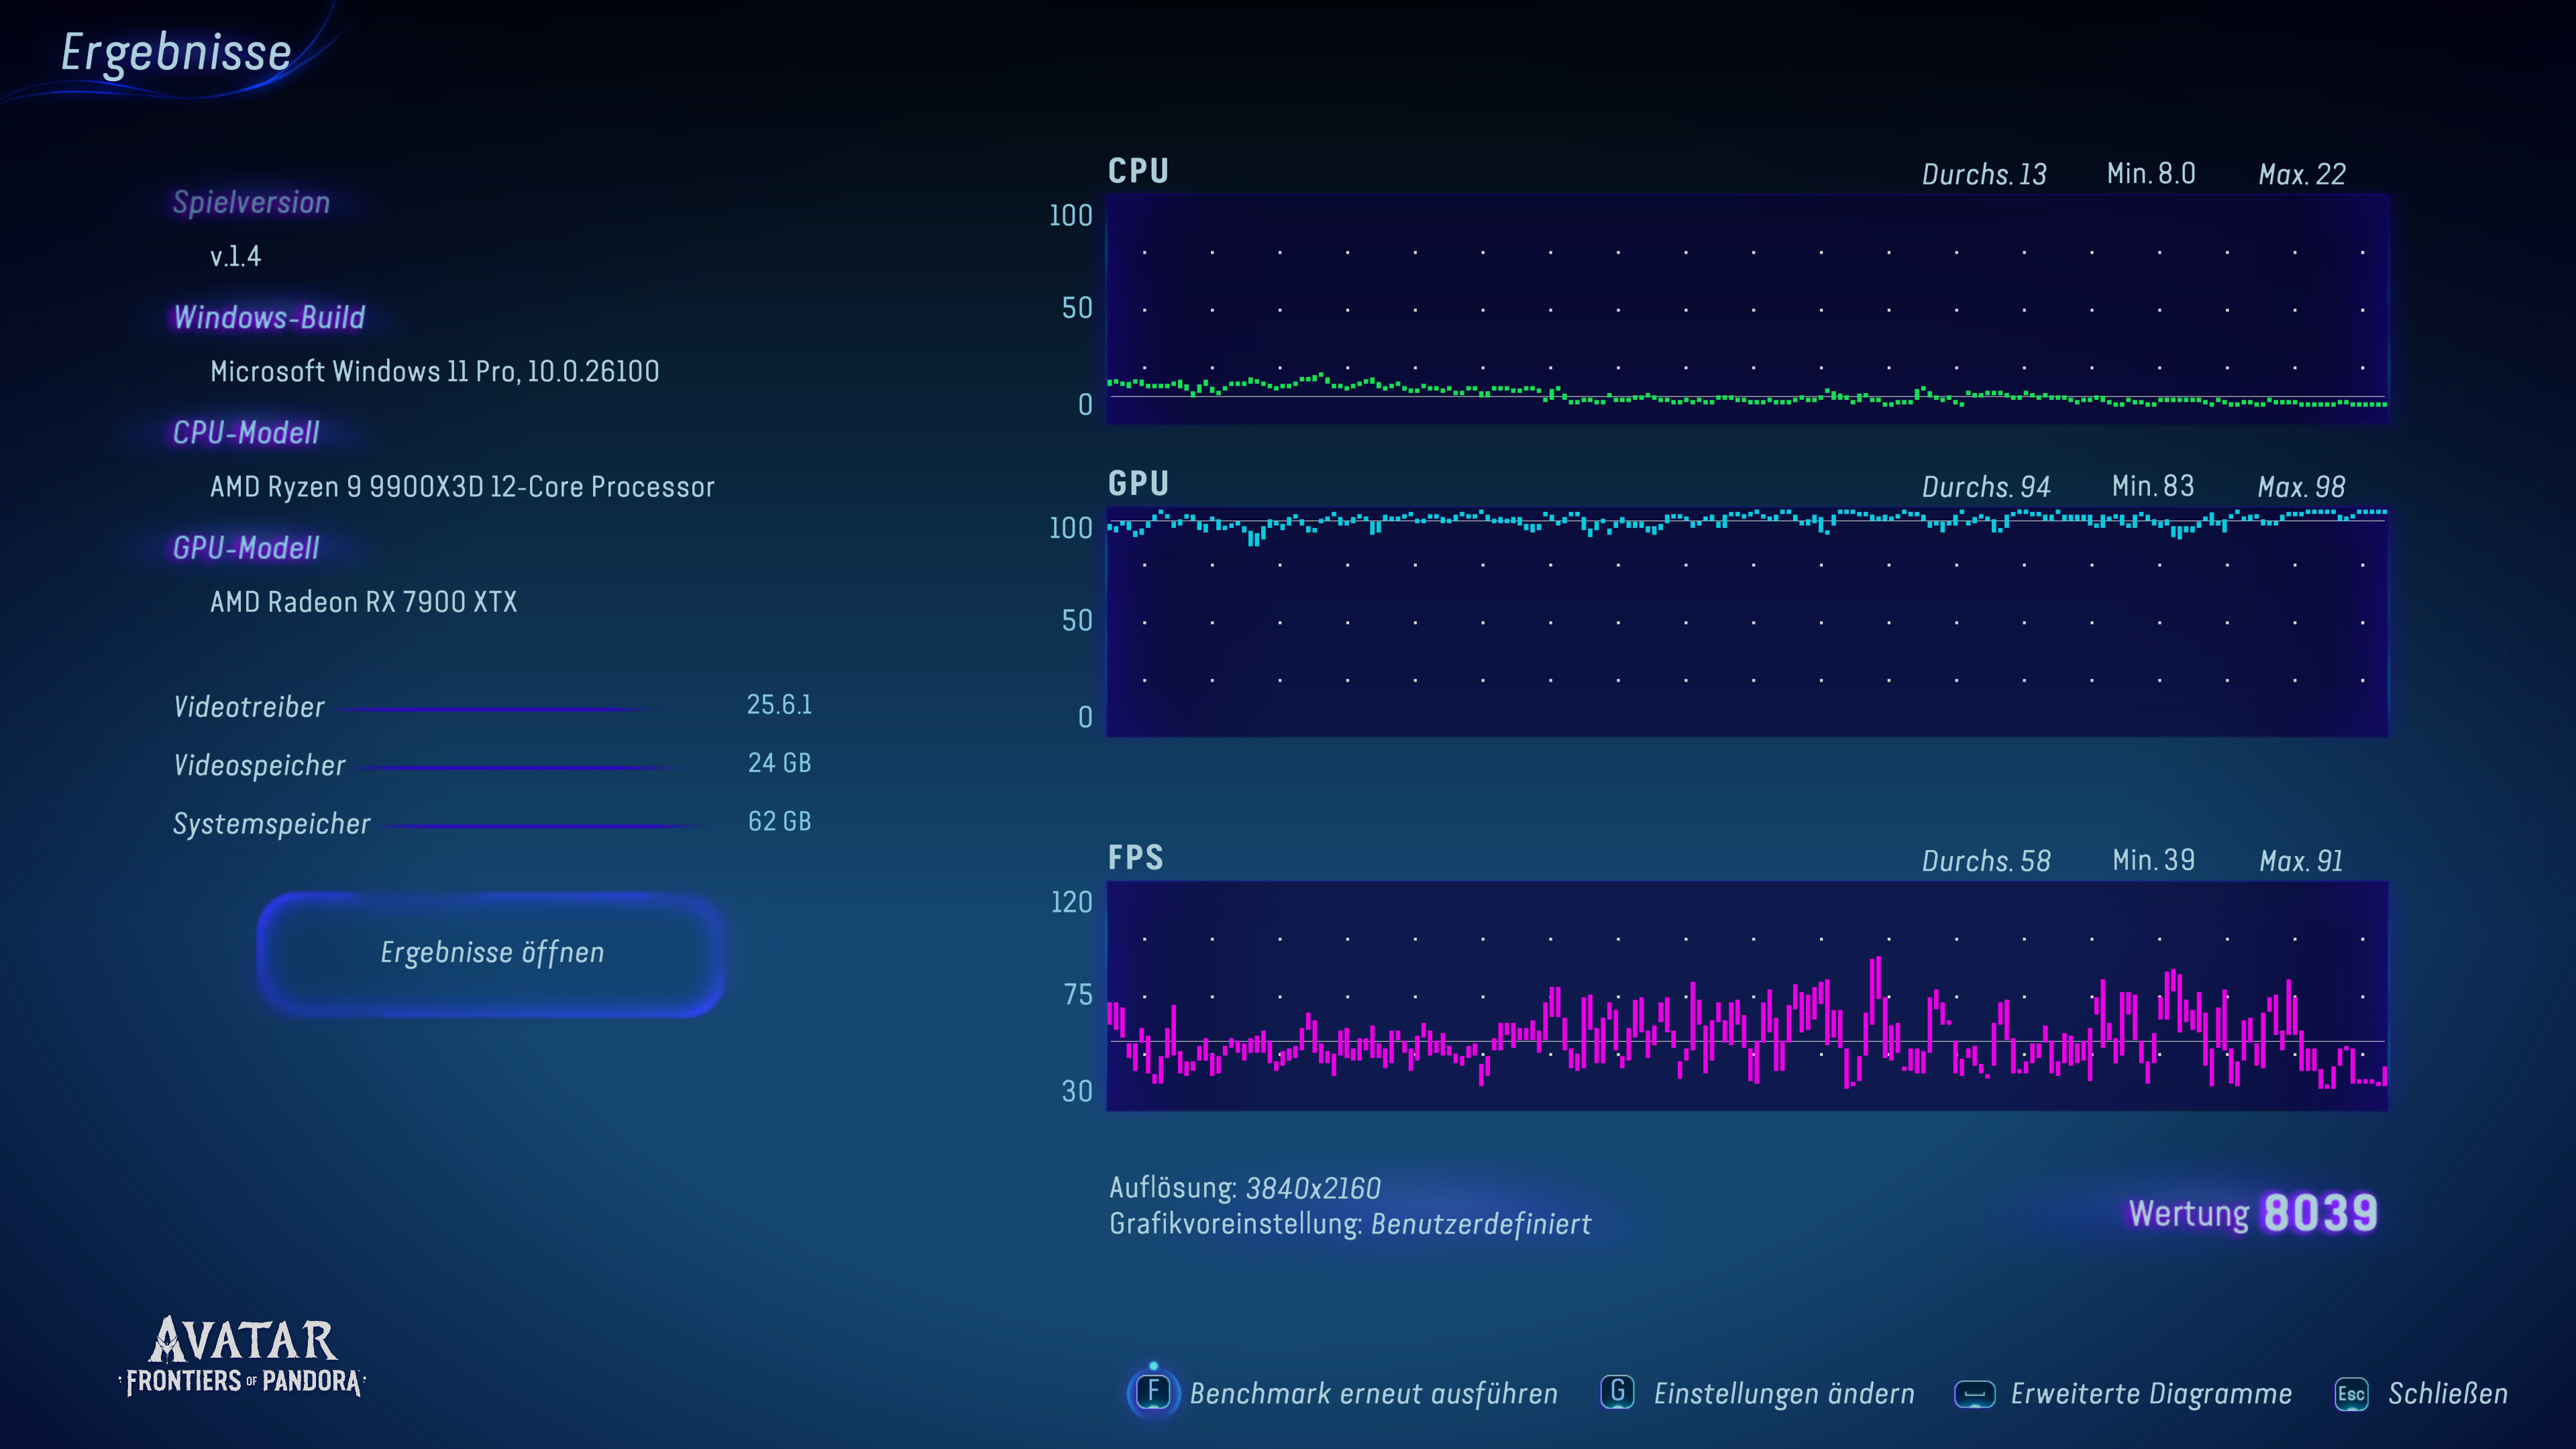
Task: Open the results with Ergebnisse öffnen
Action: [491, 953]
